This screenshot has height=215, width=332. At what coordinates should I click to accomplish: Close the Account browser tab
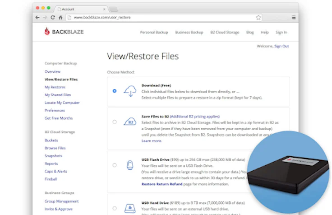coord(104,9)
